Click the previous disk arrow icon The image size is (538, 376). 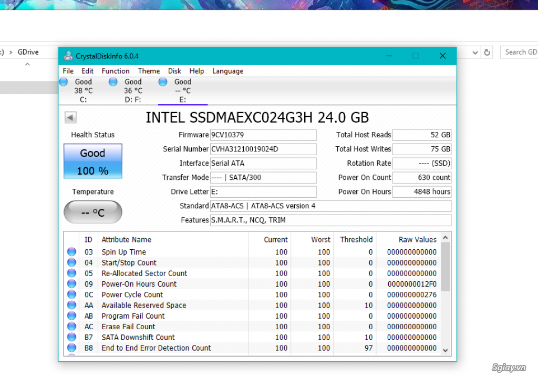70,117
